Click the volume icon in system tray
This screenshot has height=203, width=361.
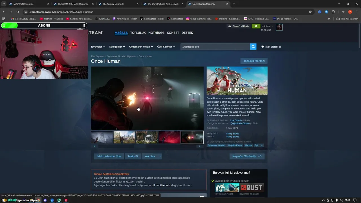(x=342, y=200)
